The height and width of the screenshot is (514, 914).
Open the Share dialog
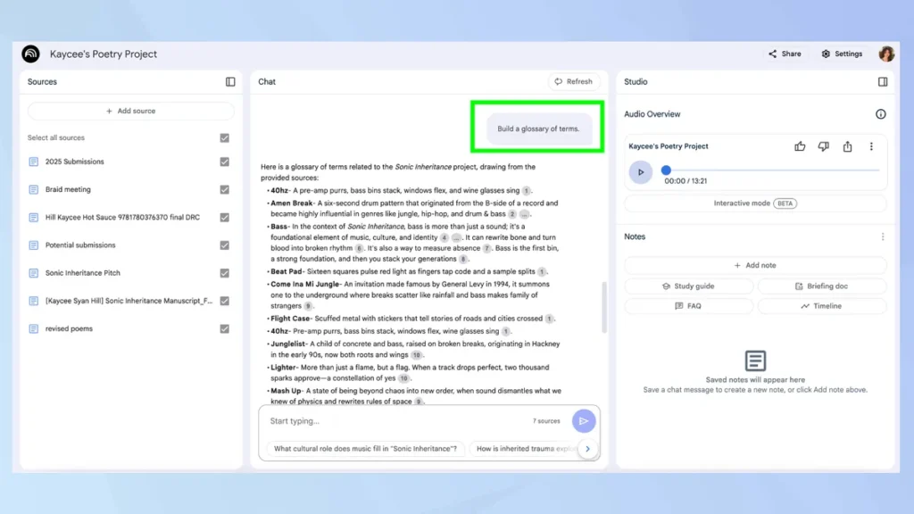point(785,54)
